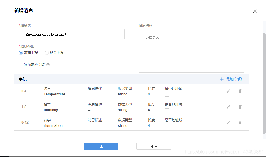The width and height of the screenshot is (266, 157).
Task: Select the string data type in the illumination row
Action: 123,126
